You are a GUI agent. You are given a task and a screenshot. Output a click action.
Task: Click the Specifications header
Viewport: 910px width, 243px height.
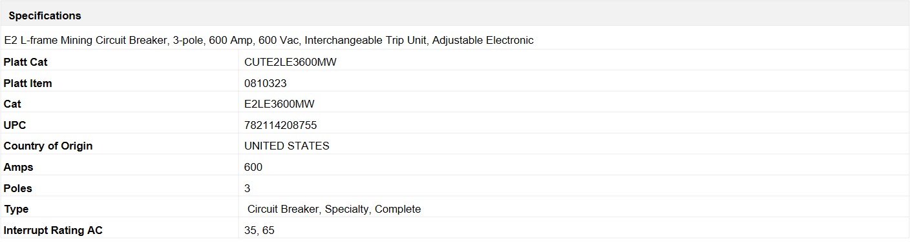[45, 15]
